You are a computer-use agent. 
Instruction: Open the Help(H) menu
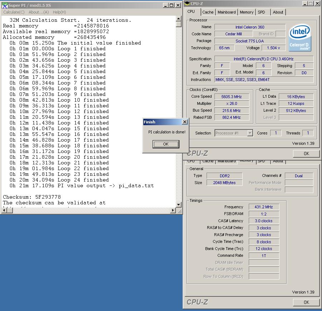[x=59, y=12]
